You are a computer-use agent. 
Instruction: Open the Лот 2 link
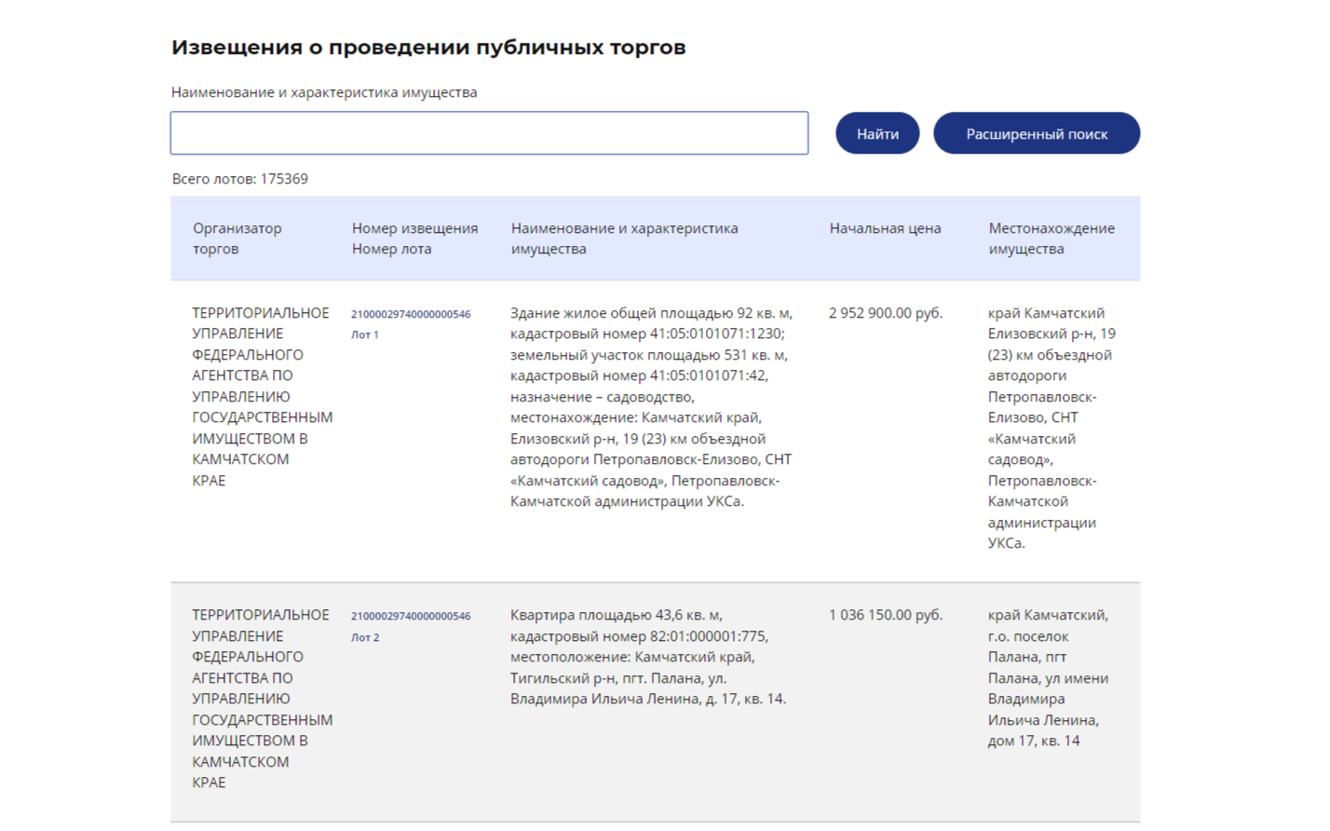[364, 637]
